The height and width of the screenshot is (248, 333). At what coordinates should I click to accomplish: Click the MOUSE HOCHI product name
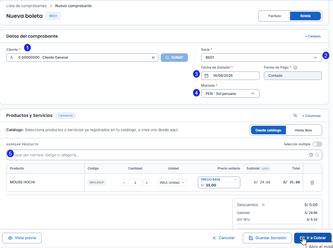tap(22, 182)
